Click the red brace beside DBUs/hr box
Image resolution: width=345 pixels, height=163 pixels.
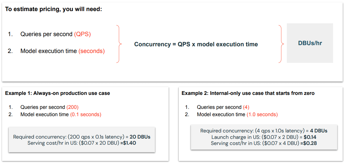pos(280,44)
